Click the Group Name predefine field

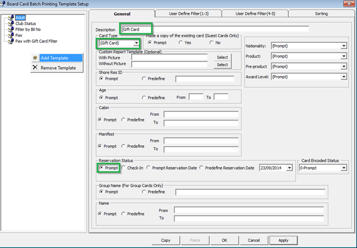coord(250,192)
